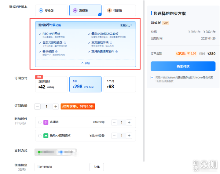Screen dimensions: 220x174
Task: Click the 专业版 blue arrow icon
Action: (41, 10)
